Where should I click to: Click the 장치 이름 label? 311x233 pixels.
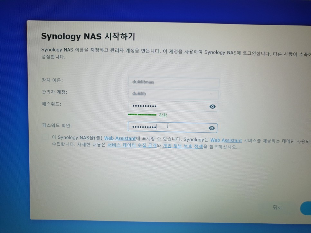(x=52, y=80)
